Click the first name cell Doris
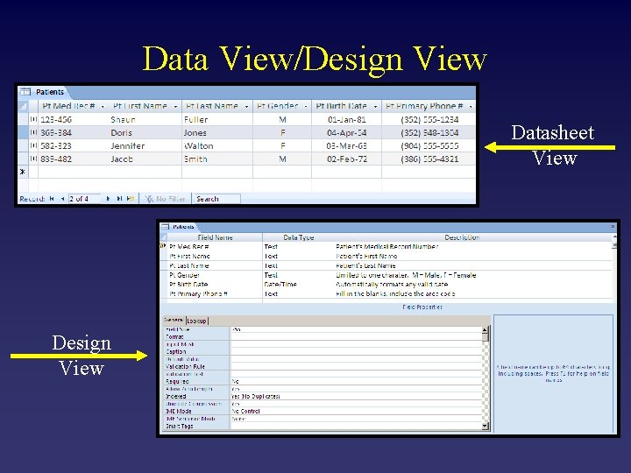This screenshot has height=473, width=631. [121, 133]
